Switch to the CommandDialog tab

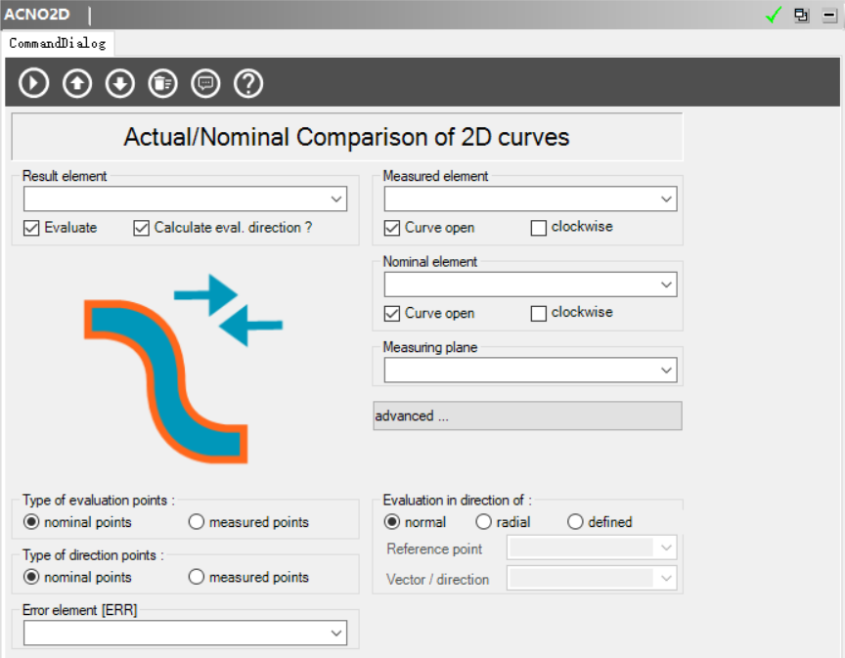(57, 44)
